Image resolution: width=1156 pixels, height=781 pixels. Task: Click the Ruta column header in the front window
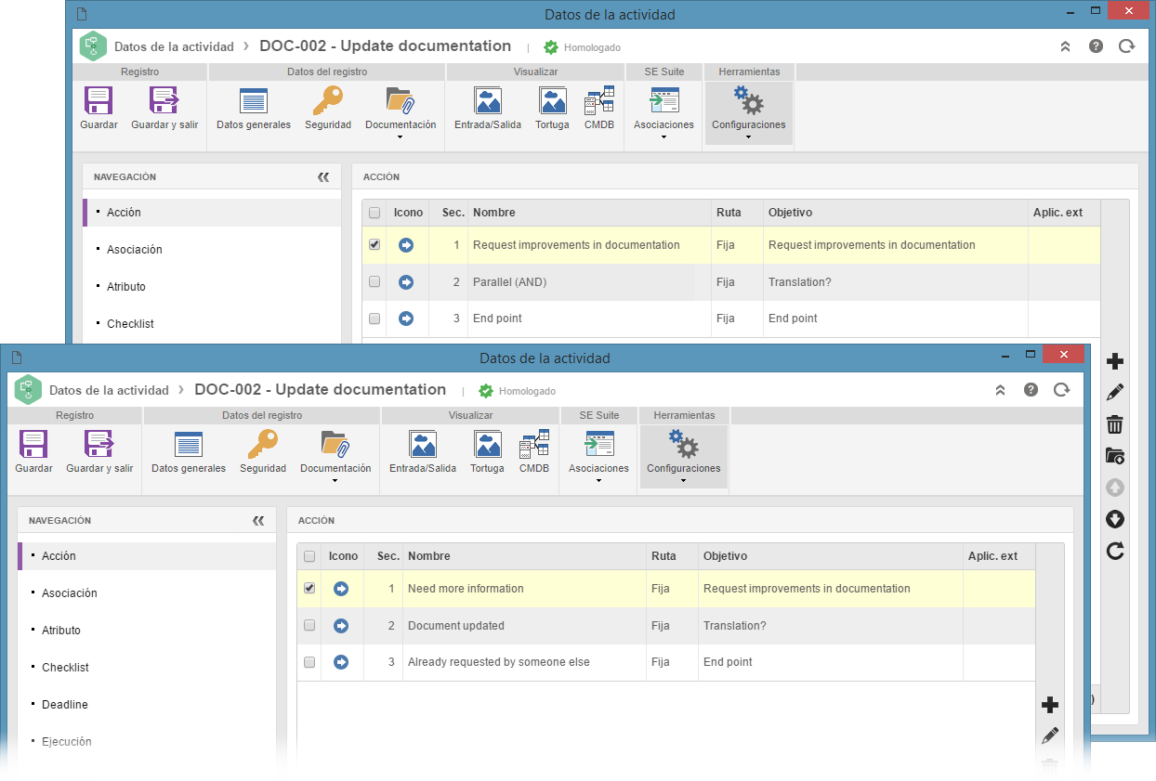pyautogui.click(x=672, y=556)
